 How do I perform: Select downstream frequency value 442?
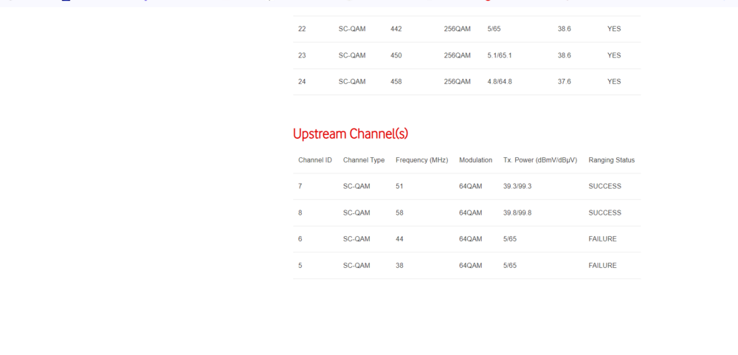(396, 29)
